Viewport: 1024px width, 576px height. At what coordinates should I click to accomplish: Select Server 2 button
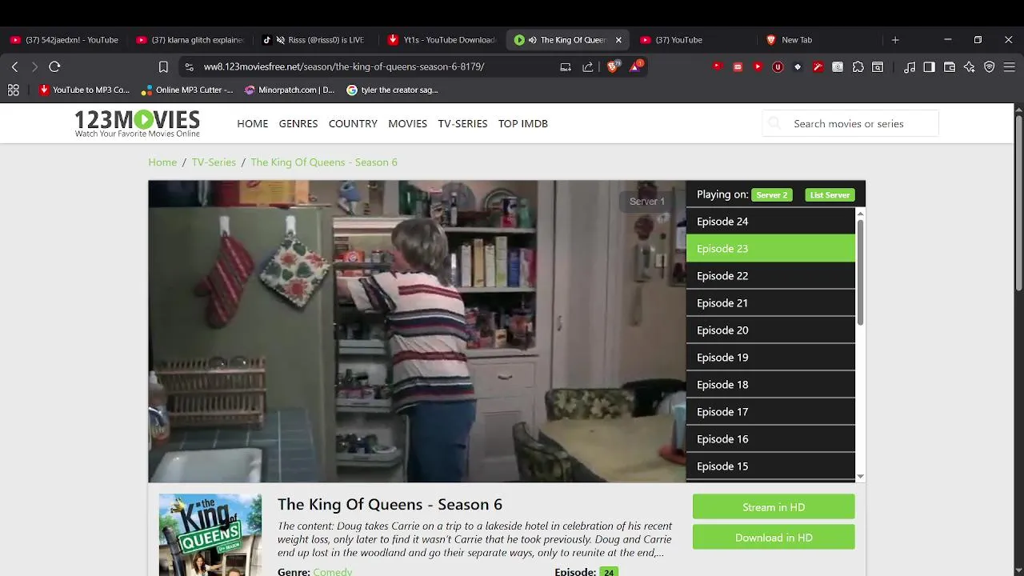pos(772,194)
